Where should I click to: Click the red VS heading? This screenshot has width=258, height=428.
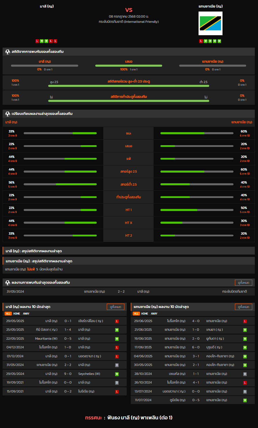[129, 10]
